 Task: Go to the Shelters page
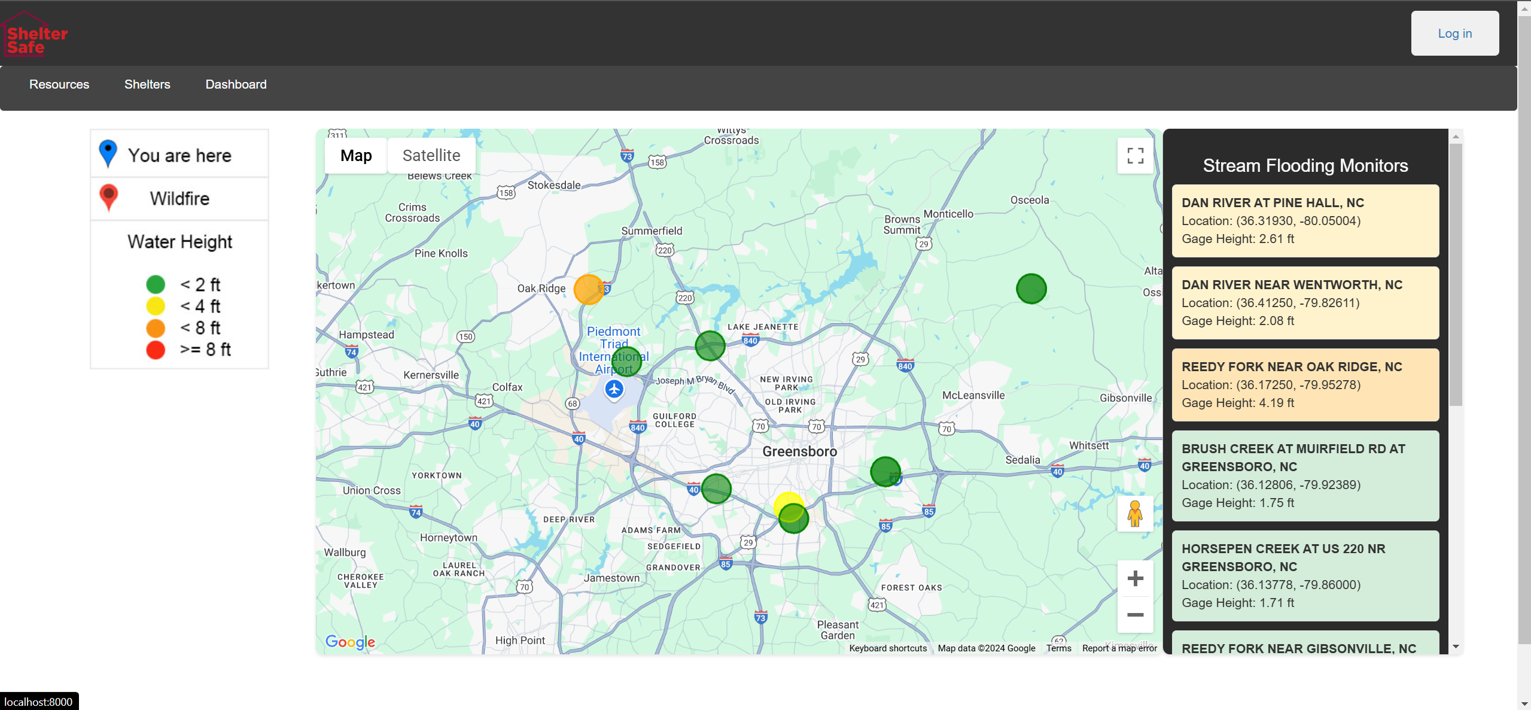[147, 84]
